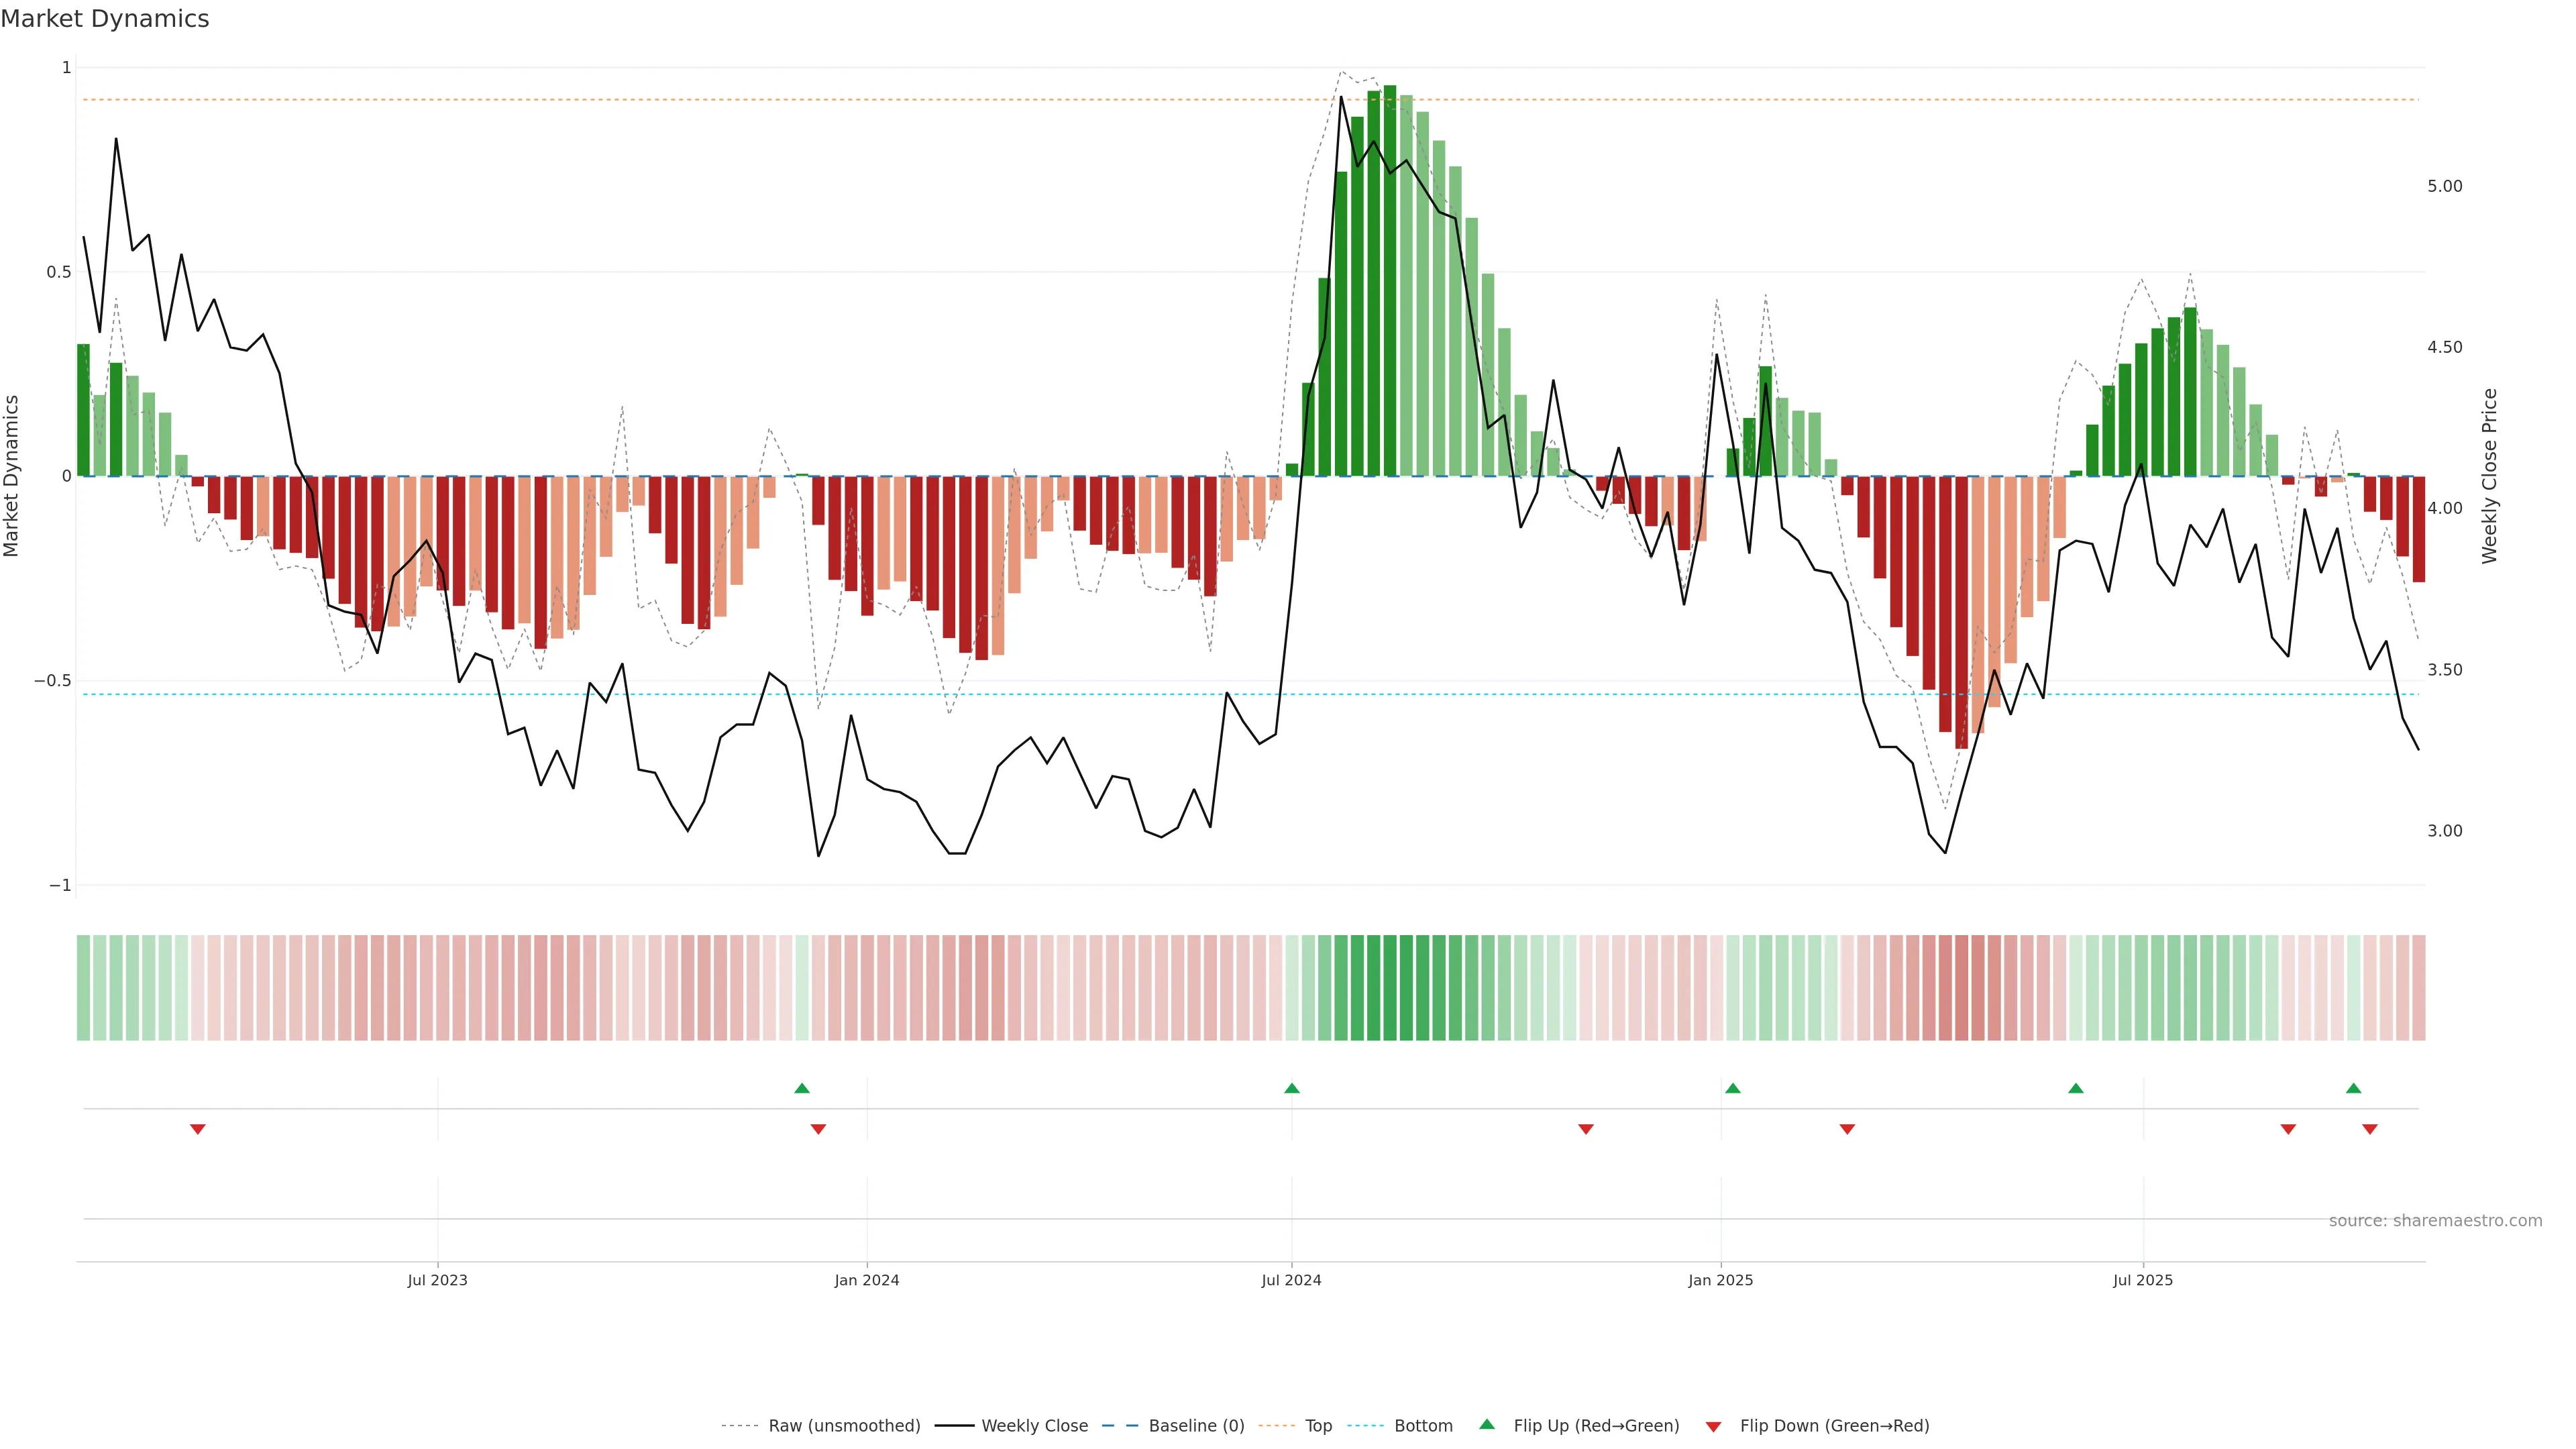Click the Jul 2023 x-axis label
The height and width of the screenshot is (1449, 2576).
click(x=437, y=1280)
